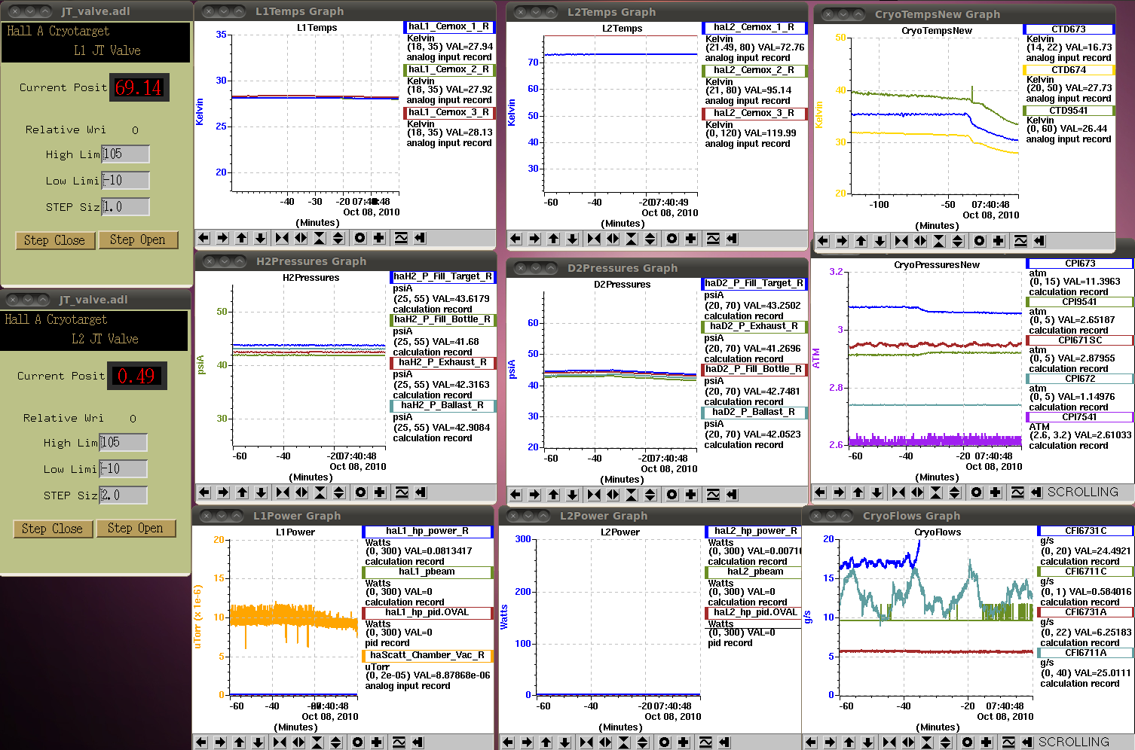1135x750 pixels.
Task: Open the graph controls icon in CryoPressuresNew graph
Action: pos(1017,492)
